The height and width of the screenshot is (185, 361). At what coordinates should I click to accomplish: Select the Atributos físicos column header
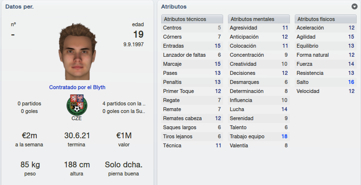pyautogui.click(x=326, y=19)
